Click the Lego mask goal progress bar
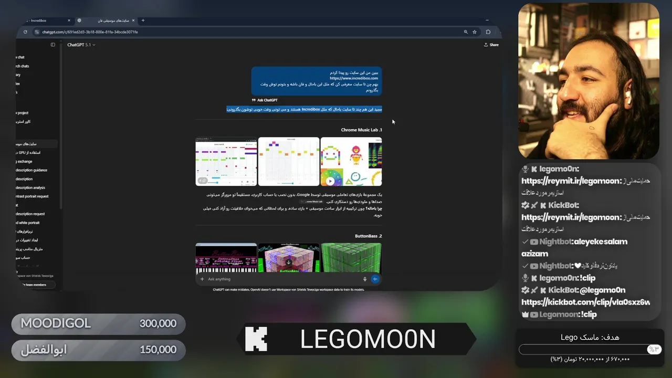672x378 pixels. [x=590, y=349]
